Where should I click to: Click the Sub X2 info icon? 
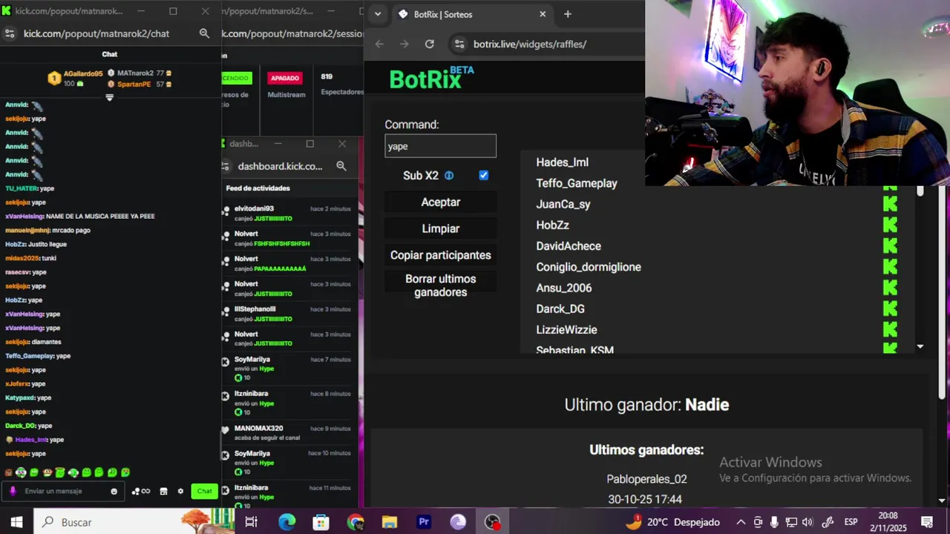[449, 176]
